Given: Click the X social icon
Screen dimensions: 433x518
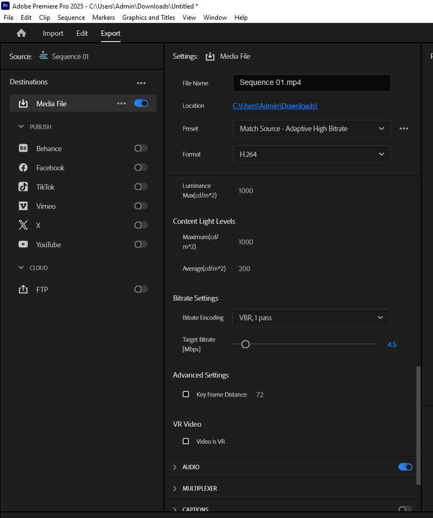Looking at the screenshot, I should pyautogui.click(x=23, y=225).
